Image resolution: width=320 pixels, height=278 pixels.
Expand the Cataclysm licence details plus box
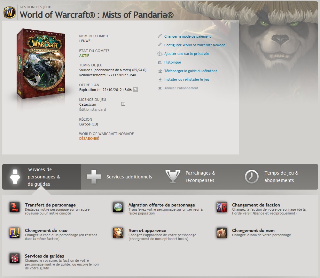(x=123, y=104)
